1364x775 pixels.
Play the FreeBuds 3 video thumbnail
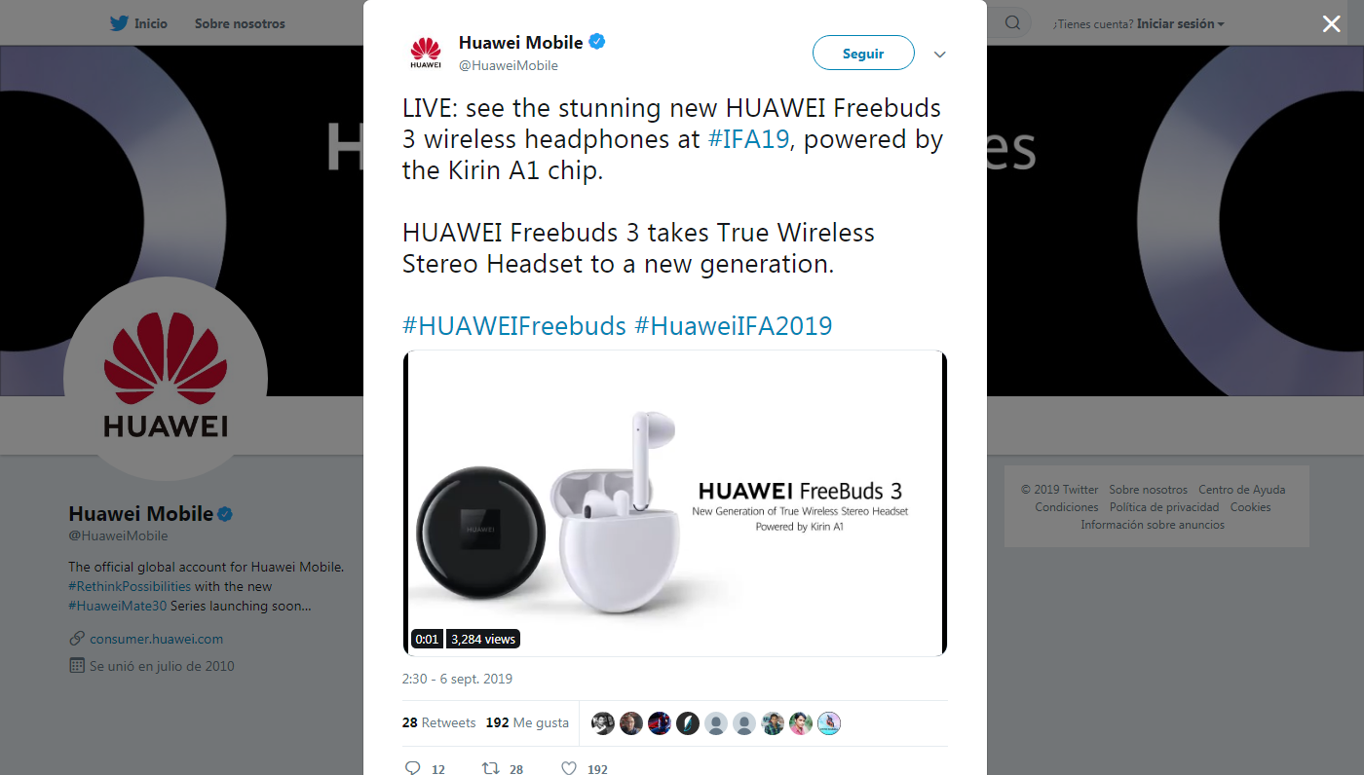coord(675,502)
